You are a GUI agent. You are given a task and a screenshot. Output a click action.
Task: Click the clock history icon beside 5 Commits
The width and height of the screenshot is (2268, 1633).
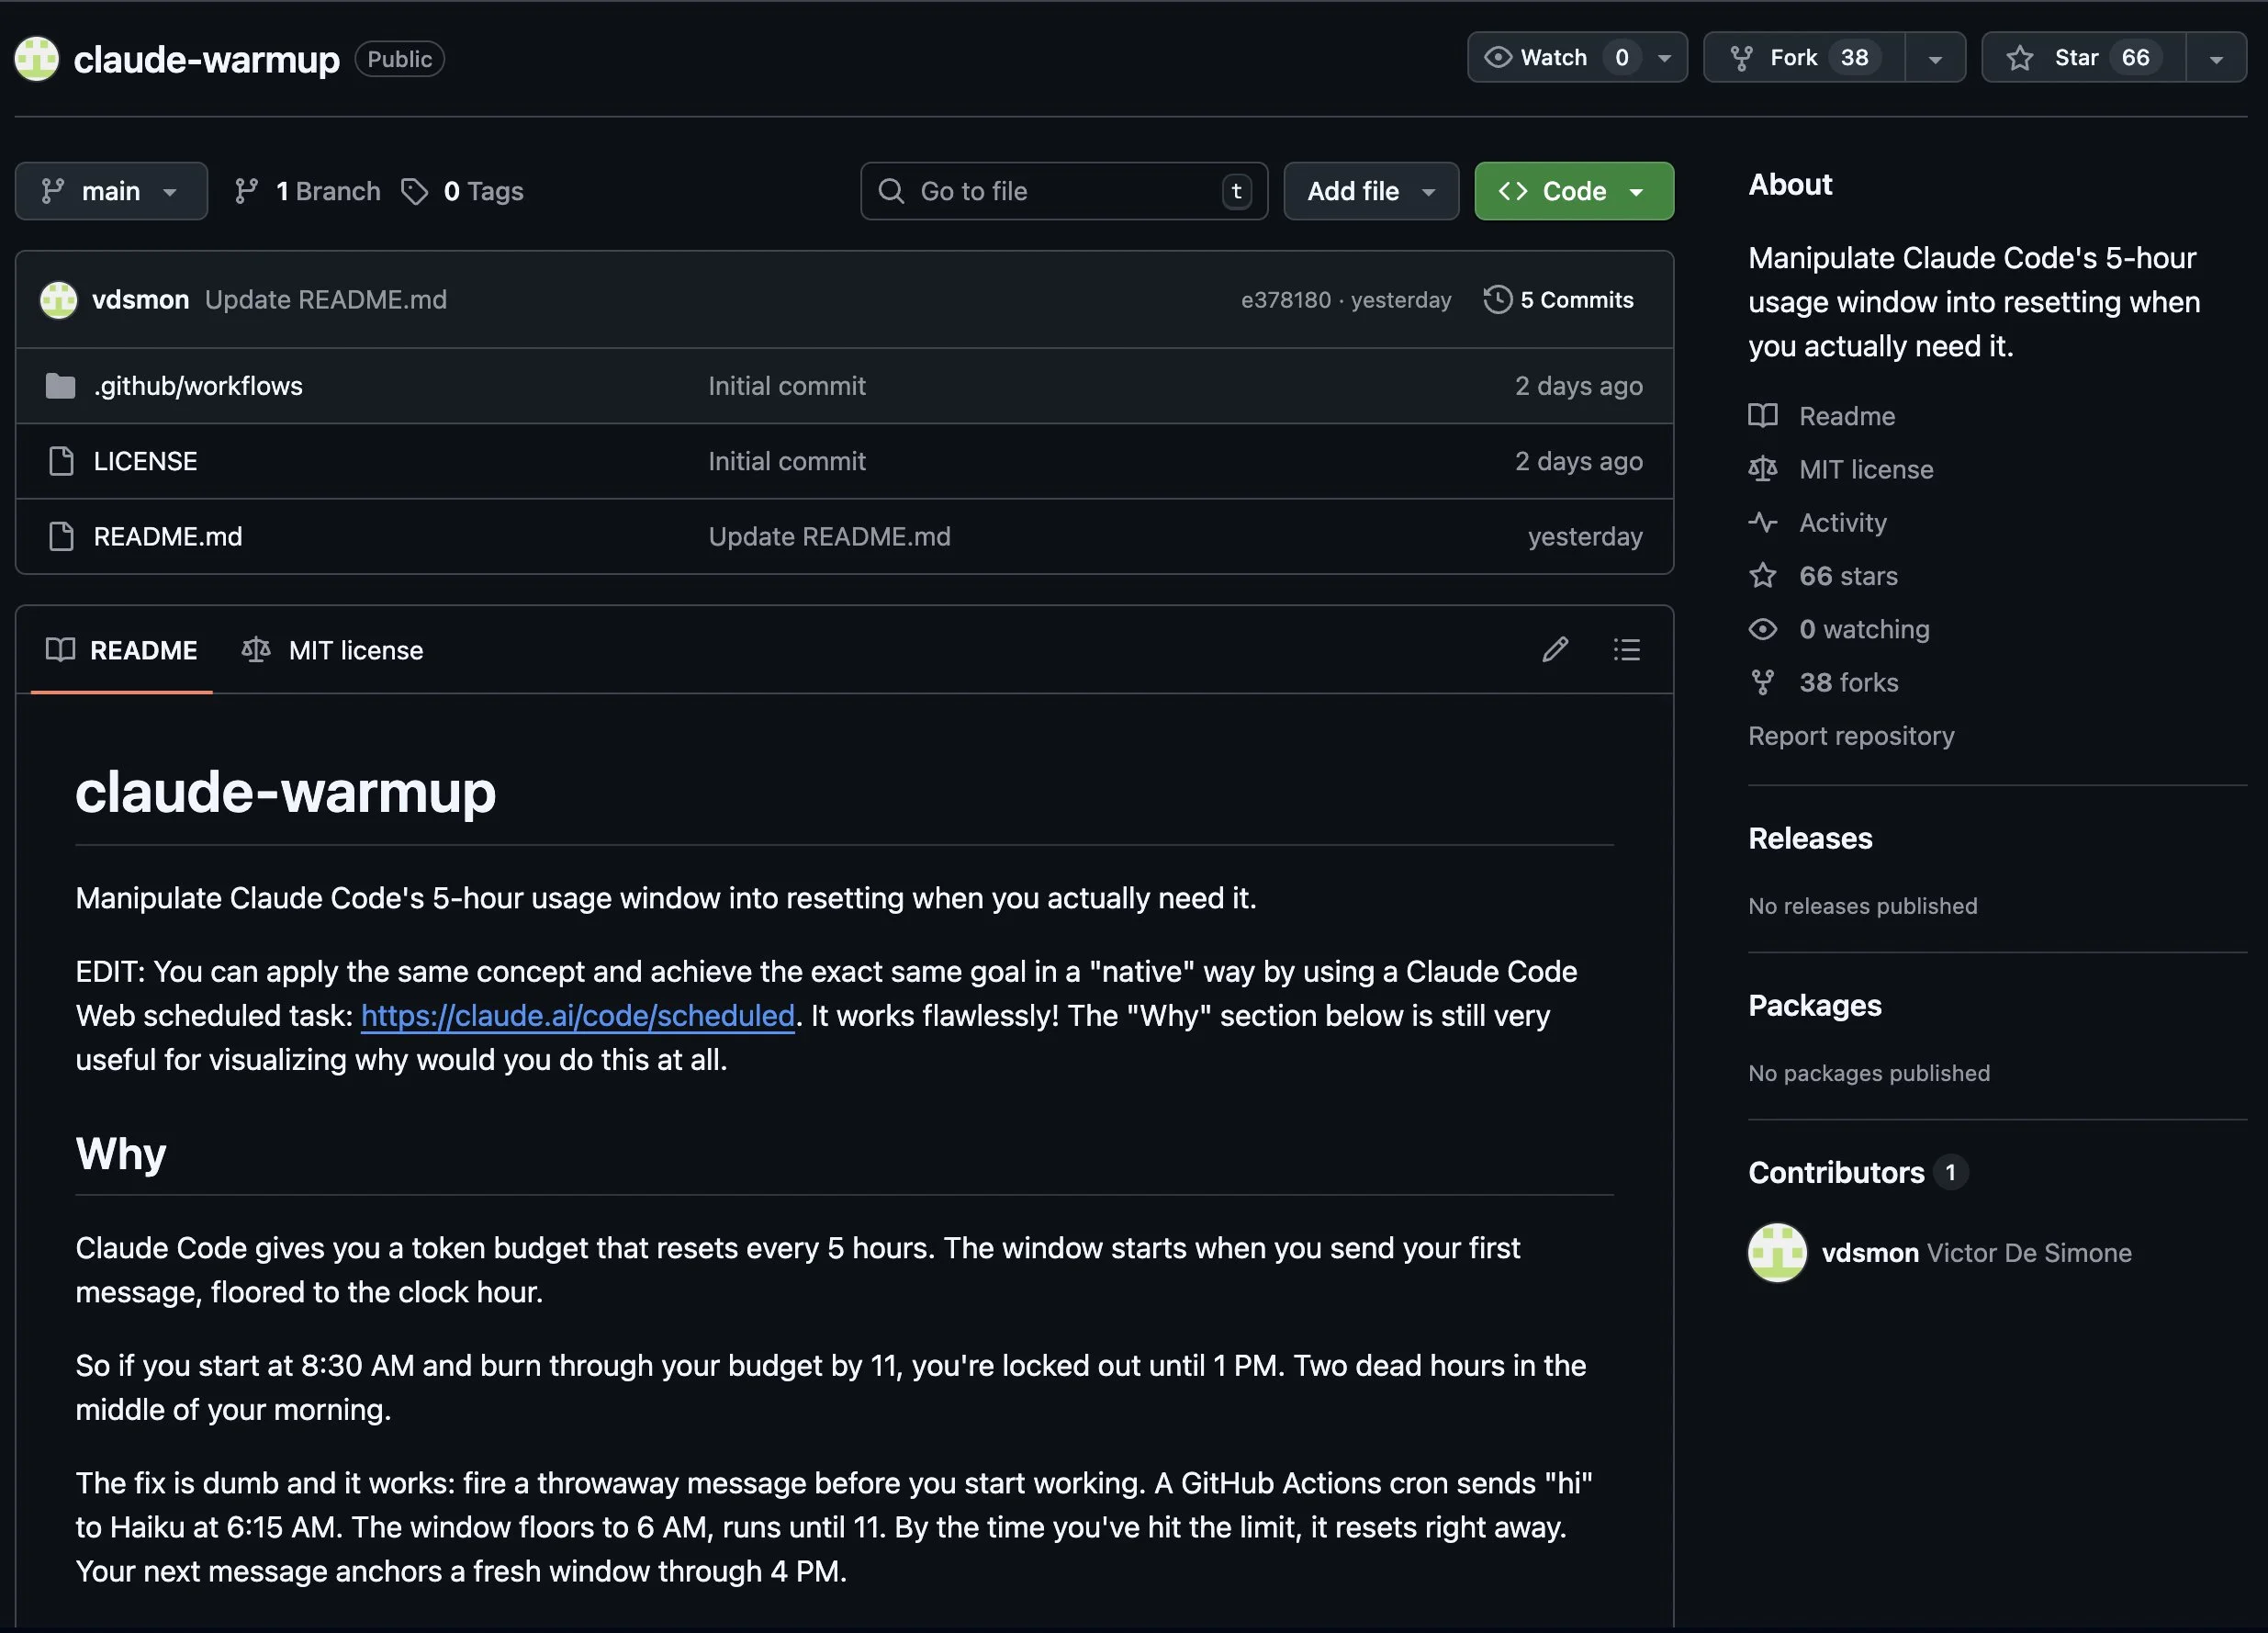(x=1497, y=300)
